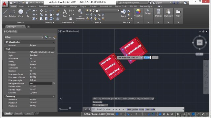Select the Circle tool
The width and height of the screenshot is (211, 118).
21,13
